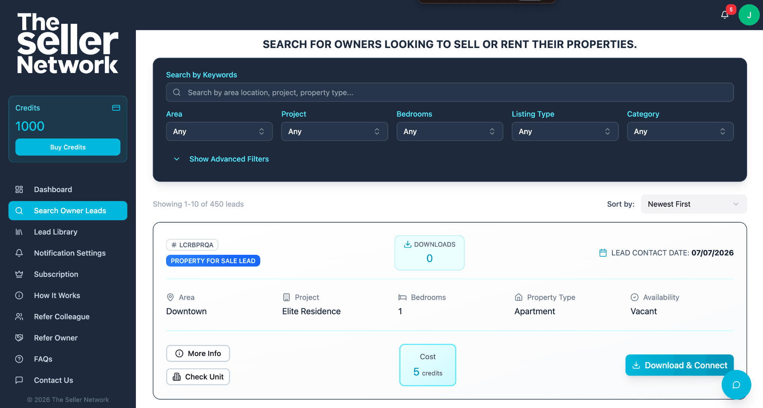
Task: Open the Category dropdown
Action: (x=680, y=131)
